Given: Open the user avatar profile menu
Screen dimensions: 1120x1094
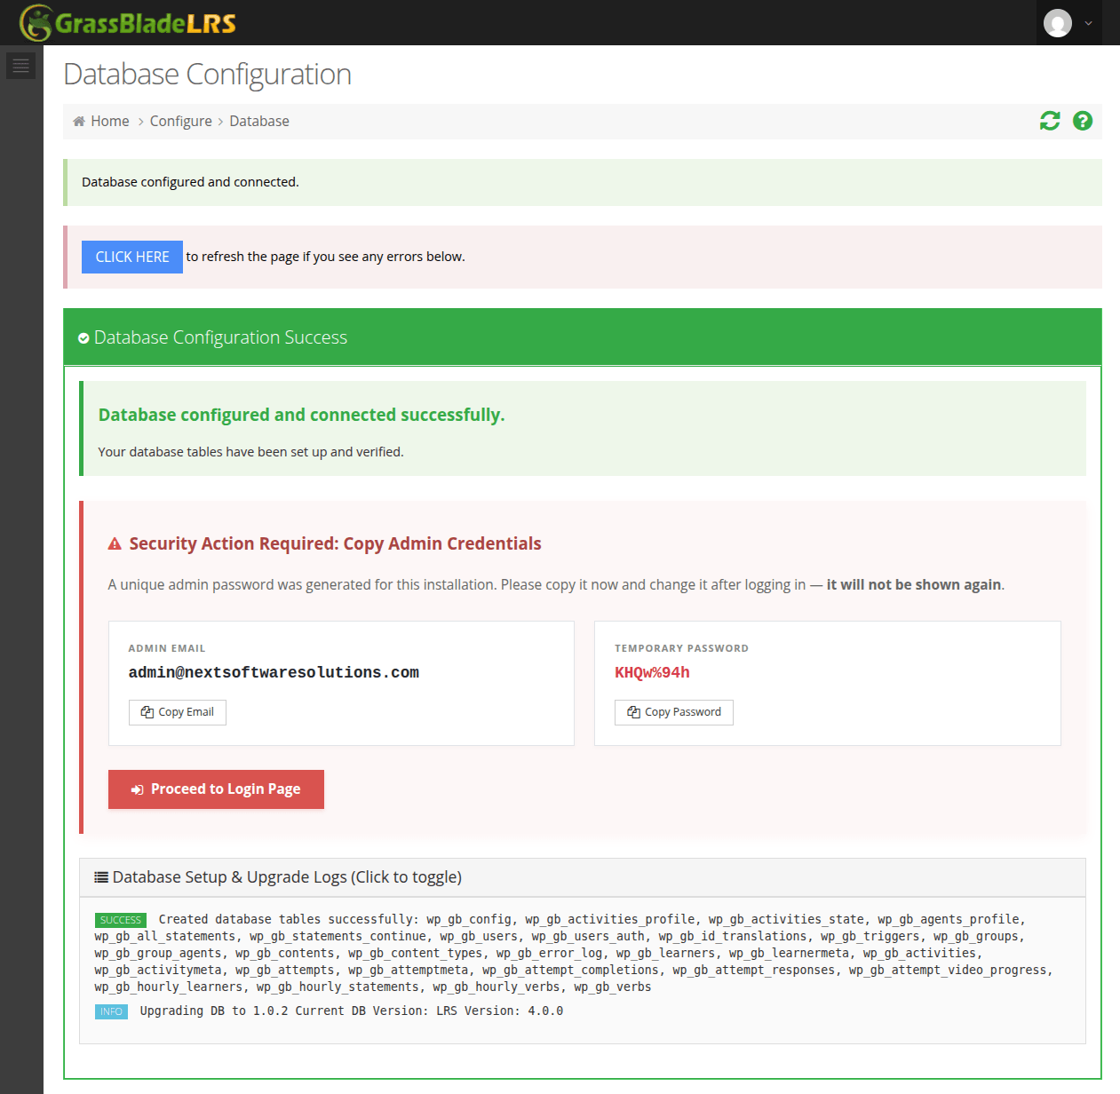Looking at the screenshot, I should point(1057,23).
